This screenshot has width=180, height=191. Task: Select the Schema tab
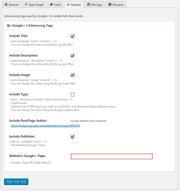tap(74, 4)
